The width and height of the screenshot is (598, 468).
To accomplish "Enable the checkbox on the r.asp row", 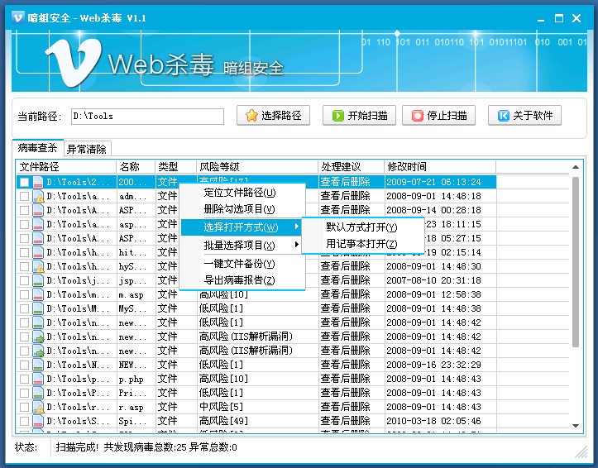I will point(25,408).
